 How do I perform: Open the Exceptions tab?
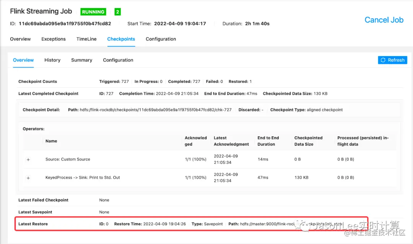(x=54, y=39)
